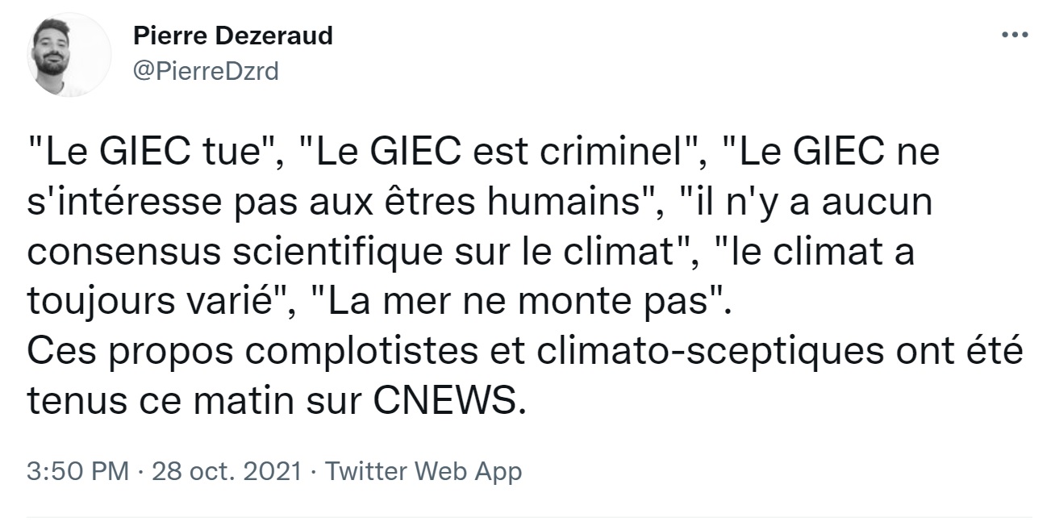Viewport: 1051px width, 522px height.
Task: Open the Twitter Web App source link
Action: point(423,471)
